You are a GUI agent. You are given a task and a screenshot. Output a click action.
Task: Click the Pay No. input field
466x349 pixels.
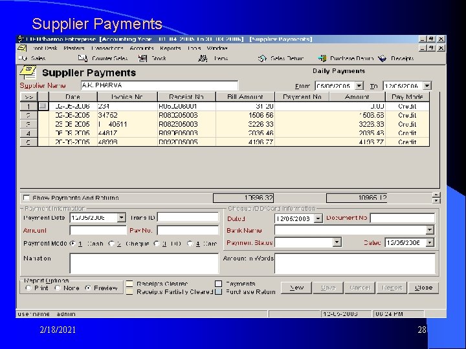(188, 230)
